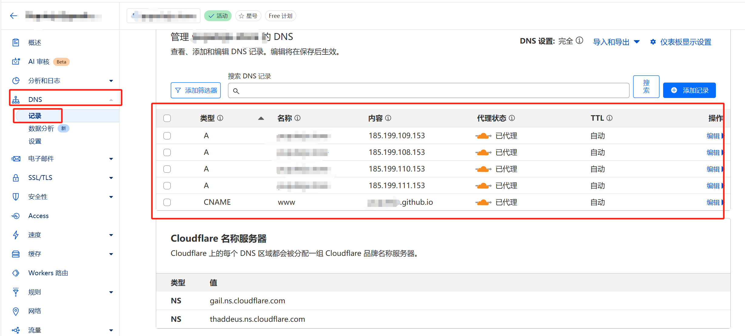745x336 pixels.
Task: Click orange proxy cloud for 185.199.109.153
Action: click(x=483, y=136)
